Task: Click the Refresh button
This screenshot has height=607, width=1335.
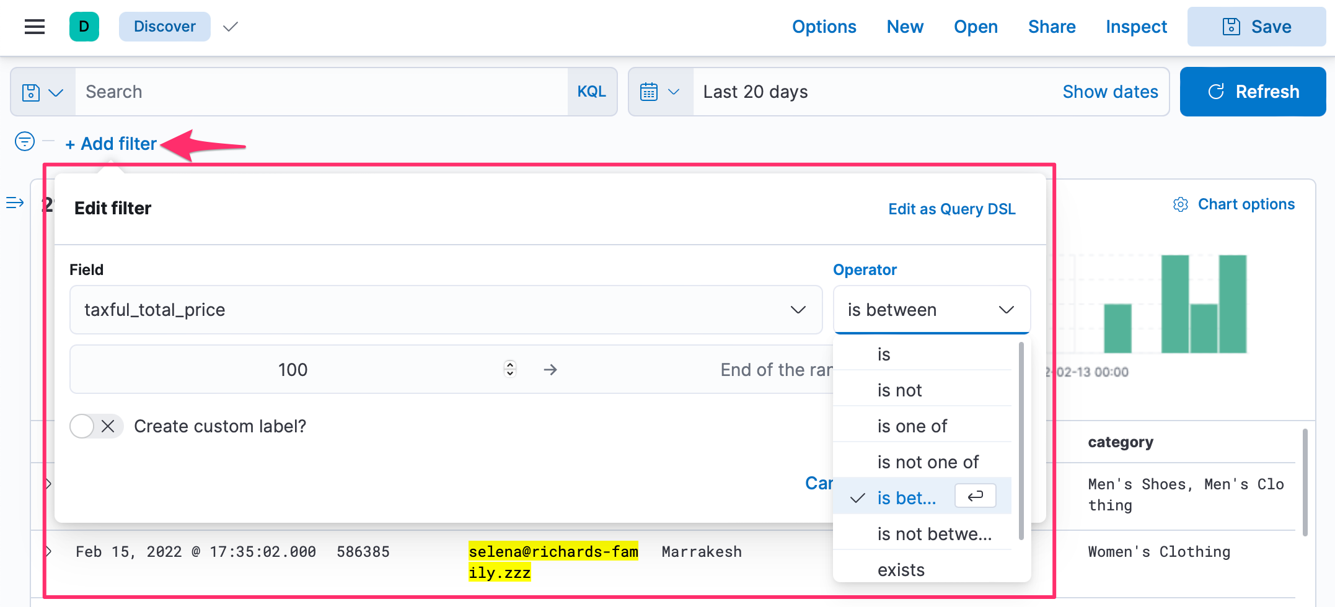Action: (1252, 92)
